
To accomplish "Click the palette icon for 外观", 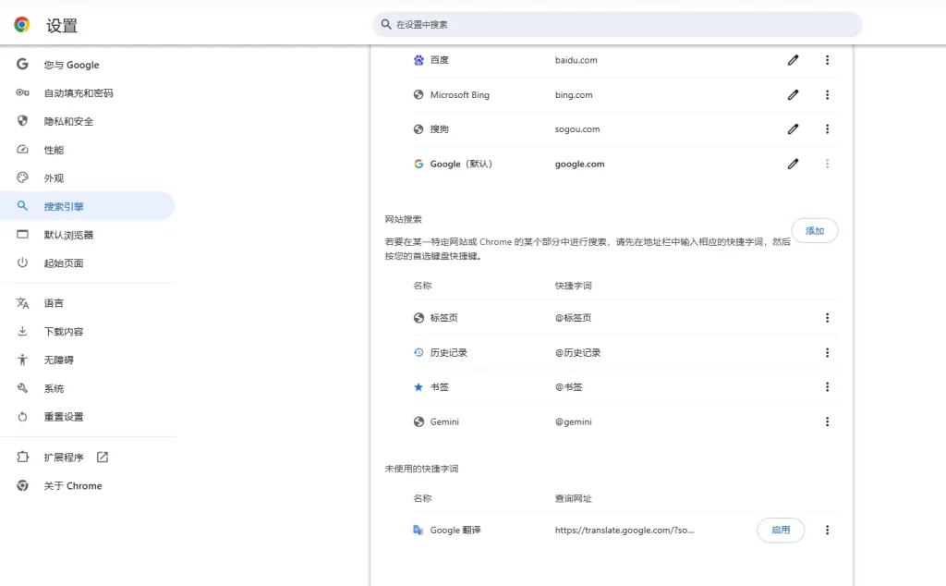I will pos(22,177).
